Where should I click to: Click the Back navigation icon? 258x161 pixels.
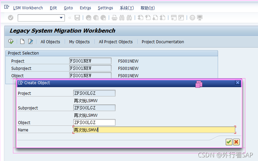click(89, 18)
